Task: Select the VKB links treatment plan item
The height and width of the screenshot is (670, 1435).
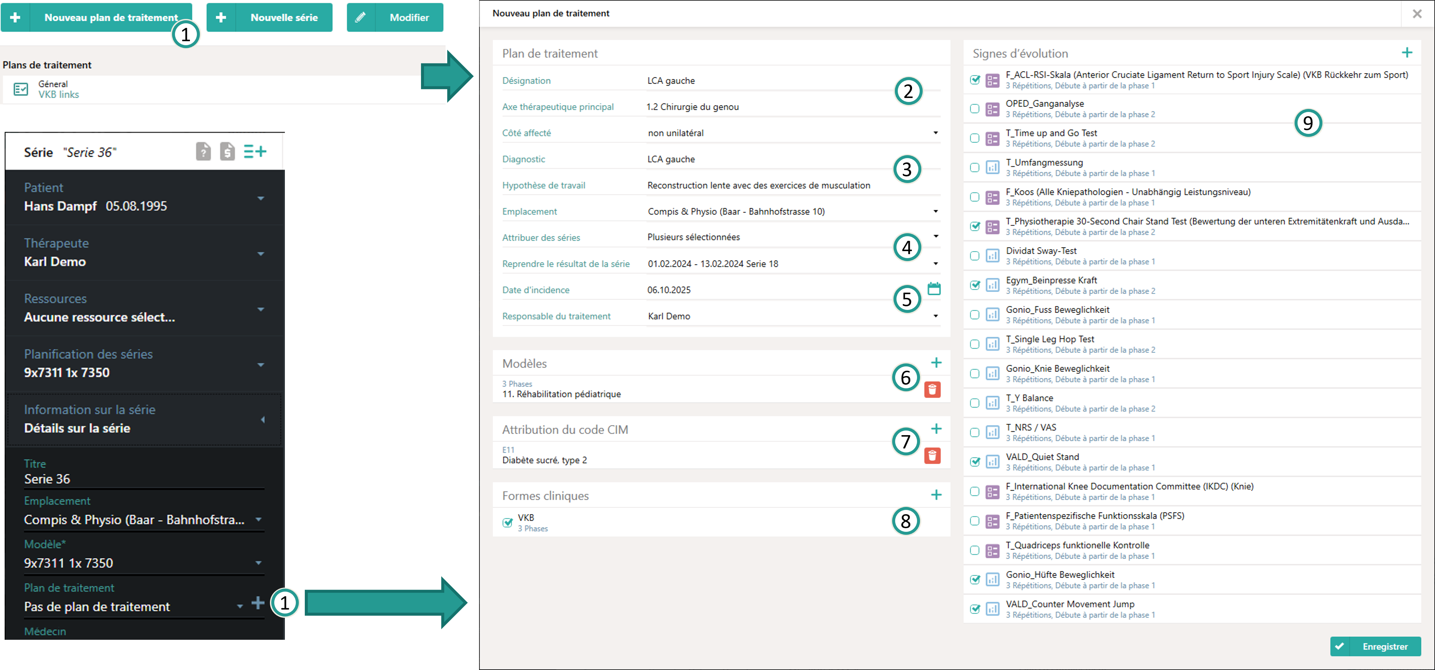Action: pos(58,95)
